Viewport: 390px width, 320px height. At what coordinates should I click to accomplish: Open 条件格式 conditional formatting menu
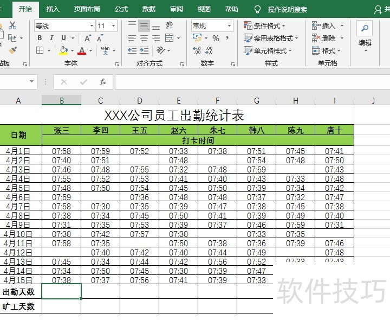[264, 25]
